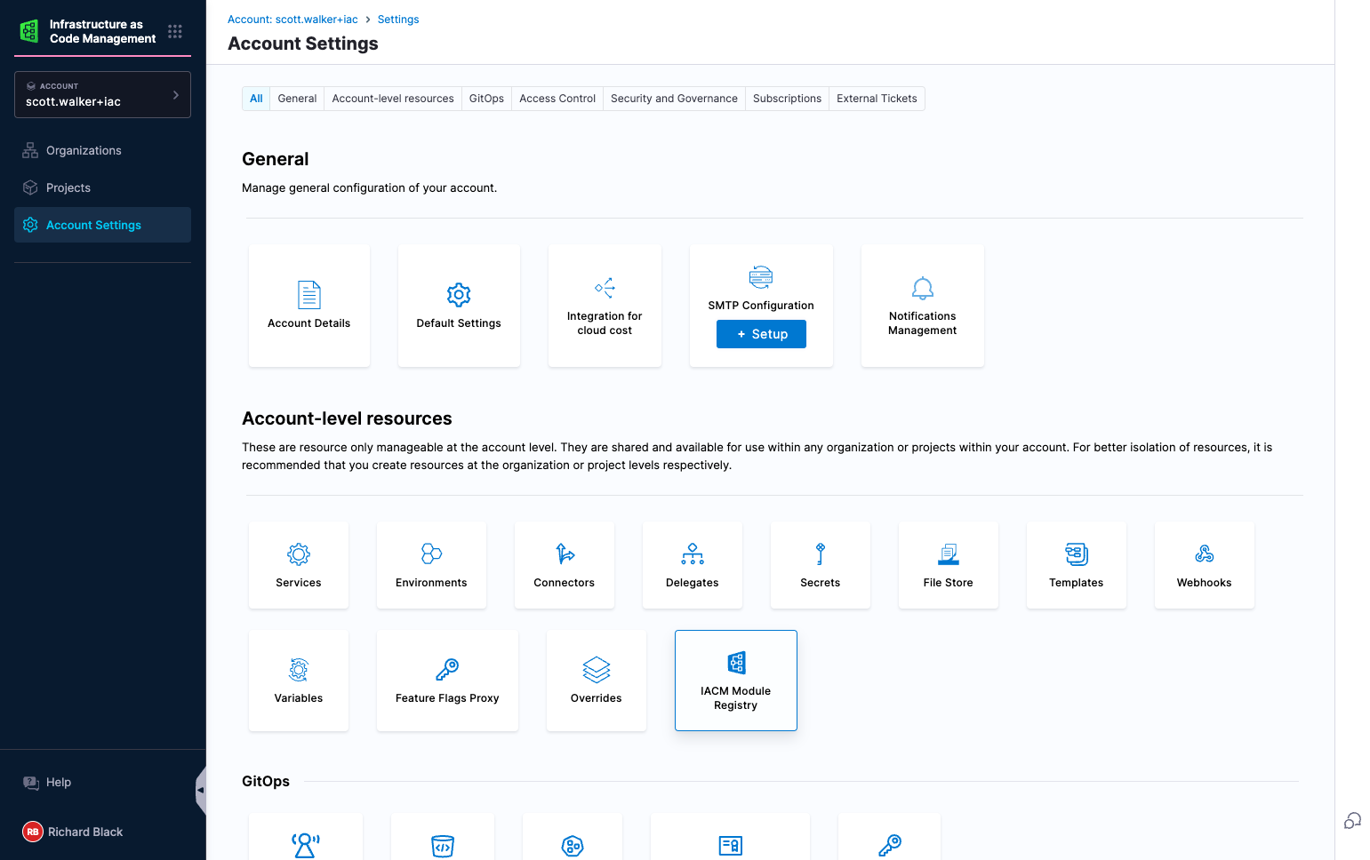Click the Account: scott.walker+iac breadcrumb

[292, 20]
